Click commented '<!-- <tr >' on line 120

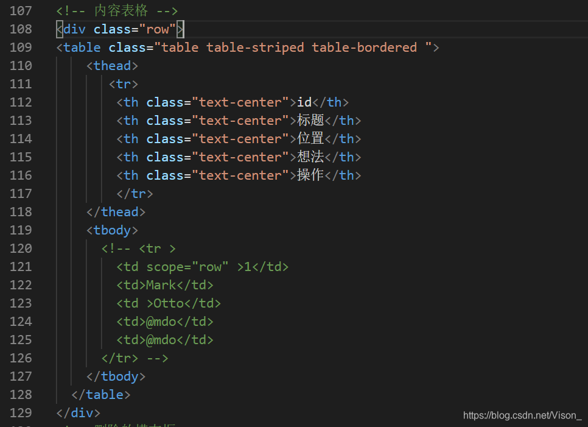coord(138,249)
